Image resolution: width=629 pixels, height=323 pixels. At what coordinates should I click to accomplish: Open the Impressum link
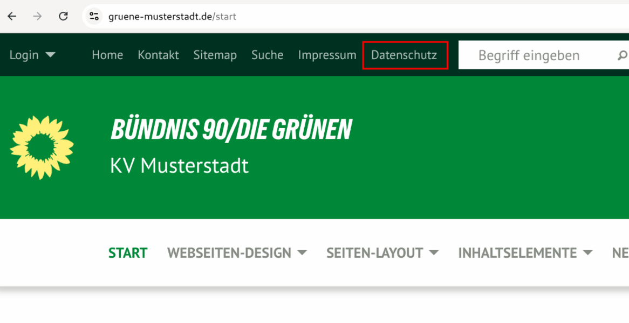point(327,55)
